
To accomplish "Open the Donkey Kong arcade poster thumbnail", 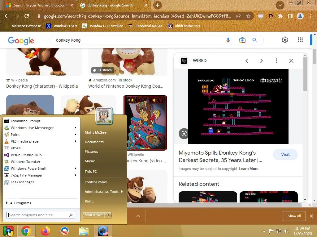I will [145, 123].
